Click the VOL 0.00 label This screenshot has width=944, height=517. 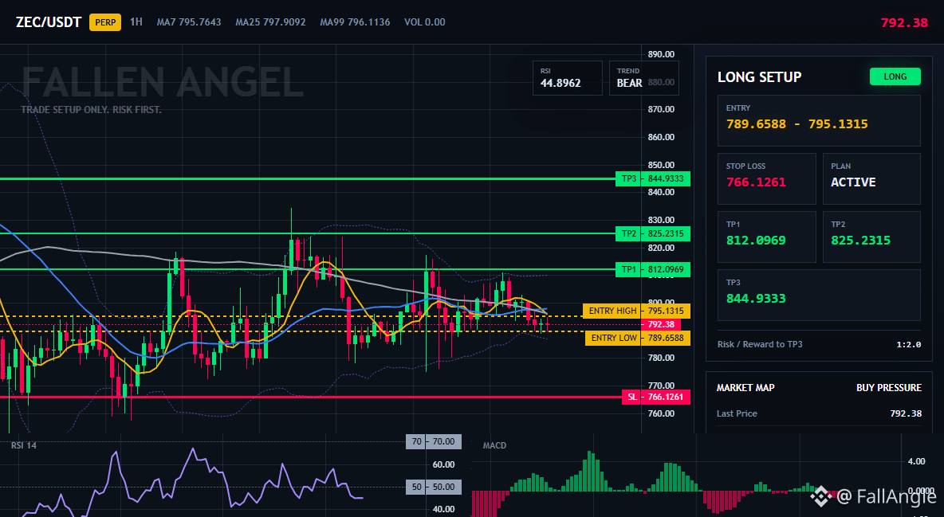click(425, 22)
